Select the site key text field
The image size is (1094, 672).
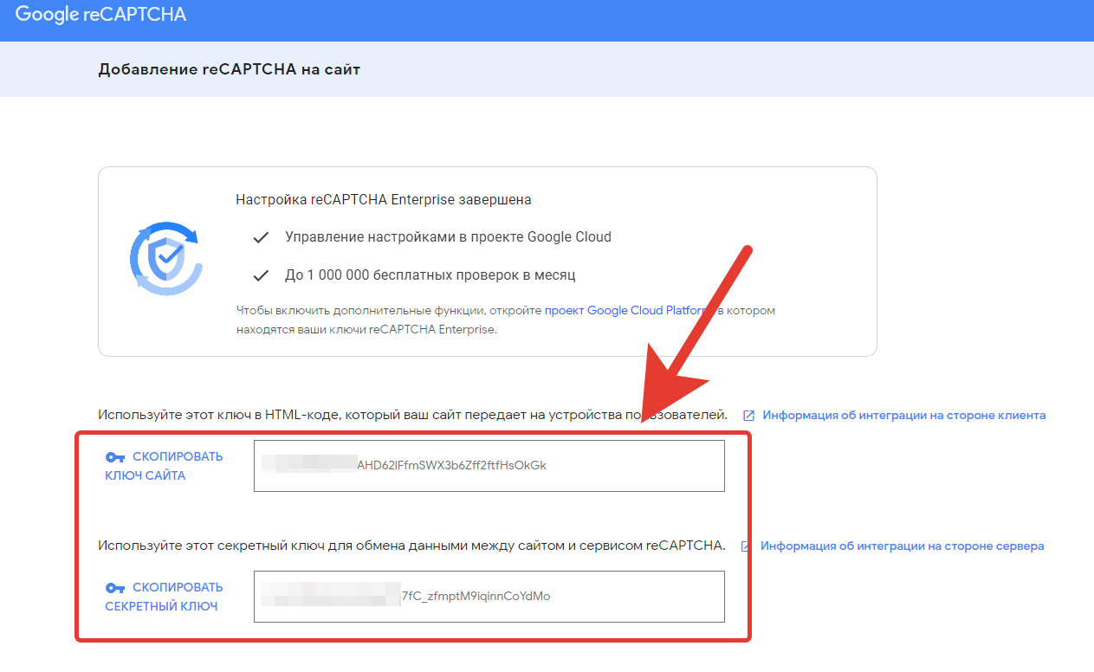click(x=489, y=466)
